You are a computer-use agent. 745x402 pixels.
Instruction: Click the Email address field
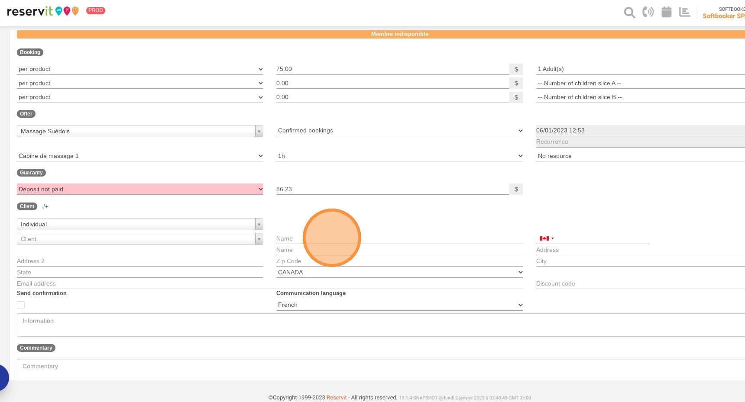point(270,283)
